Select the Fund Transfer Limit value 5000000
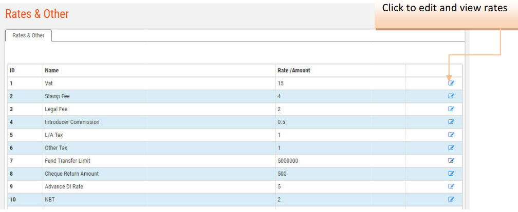The height and width of the screenshot is (212, 518). pyautogui.click(x=288, y=161)
